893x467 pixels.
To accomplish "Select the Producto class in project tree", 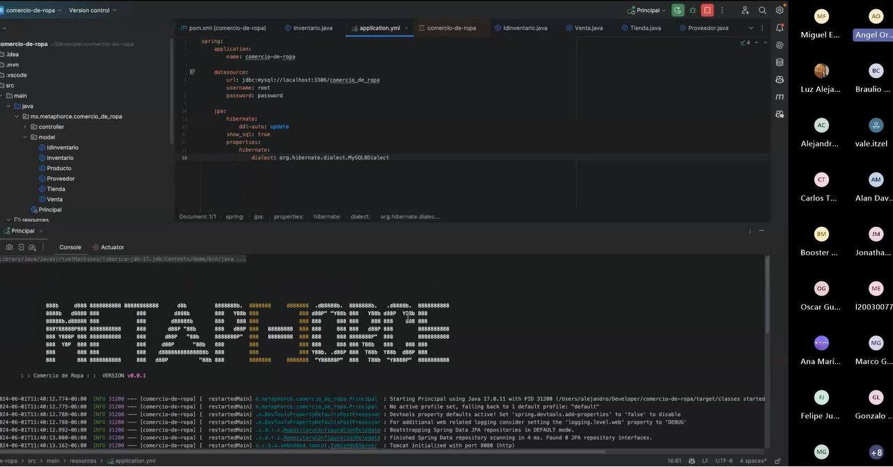I will tap(59, 168).
